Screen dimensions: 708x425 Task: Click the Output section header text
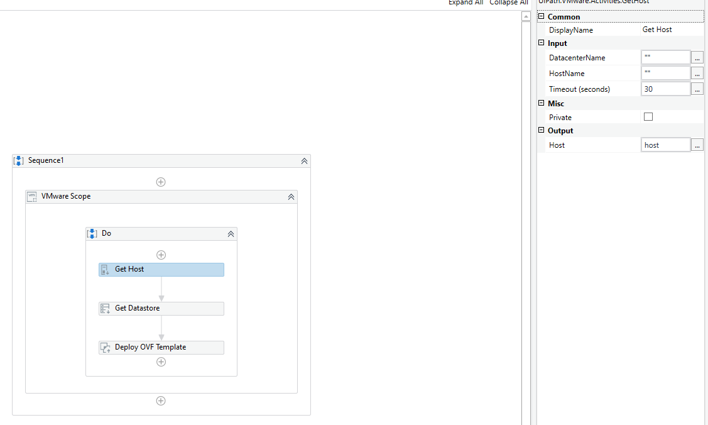(560, 131)
